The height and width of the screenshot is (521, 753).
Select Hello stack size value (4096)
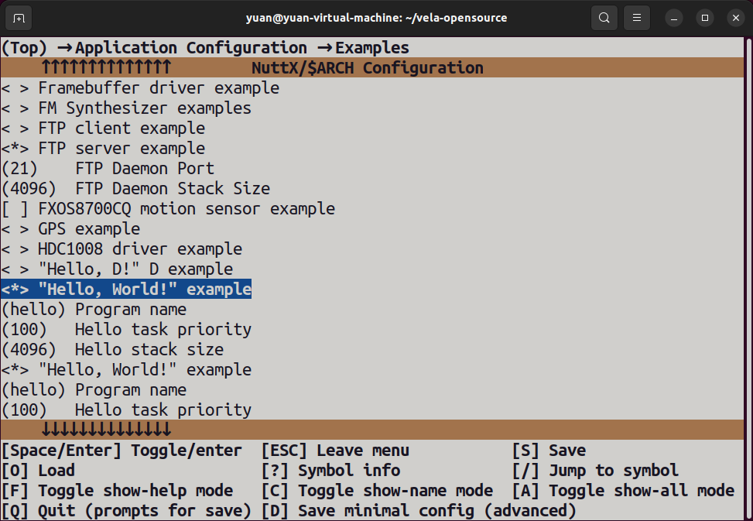coord(29,350)
